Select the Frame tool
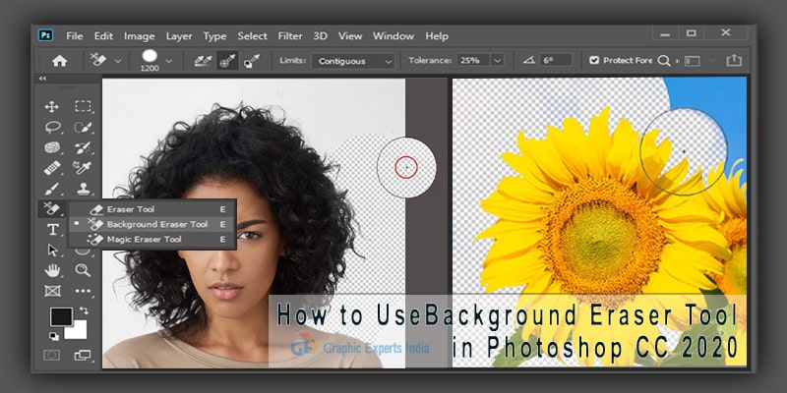This screenshot has width=787, height=393. (52, 291)
